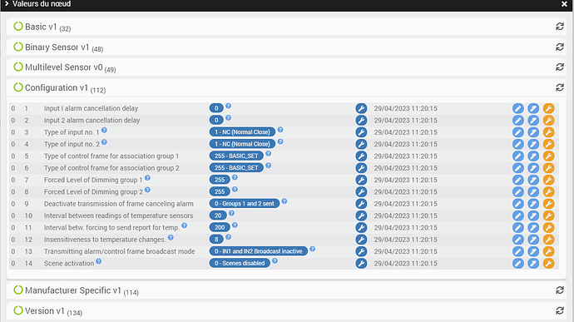The width and height of the screenshot is (574, 322).
Task: Click pencil icon in Transmitting alarm broadcast mode row
Action: coord(518,251)
